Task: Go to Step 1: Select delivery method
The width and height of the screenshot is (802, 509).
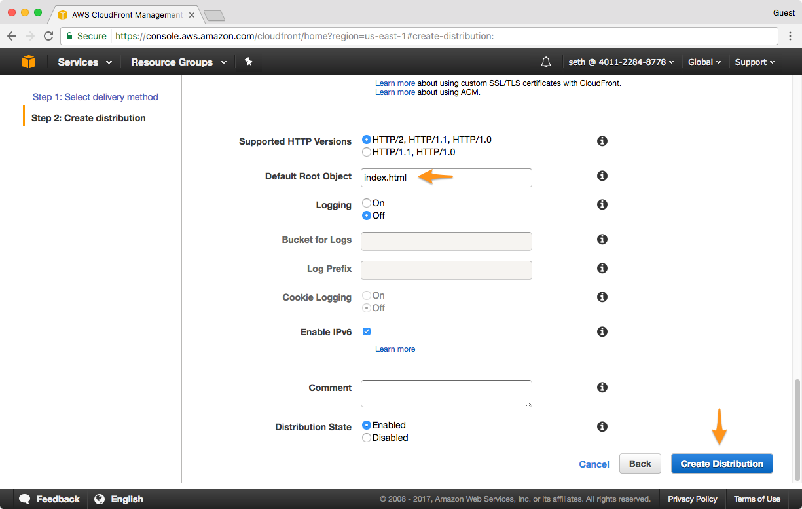Action: point(96,97)
